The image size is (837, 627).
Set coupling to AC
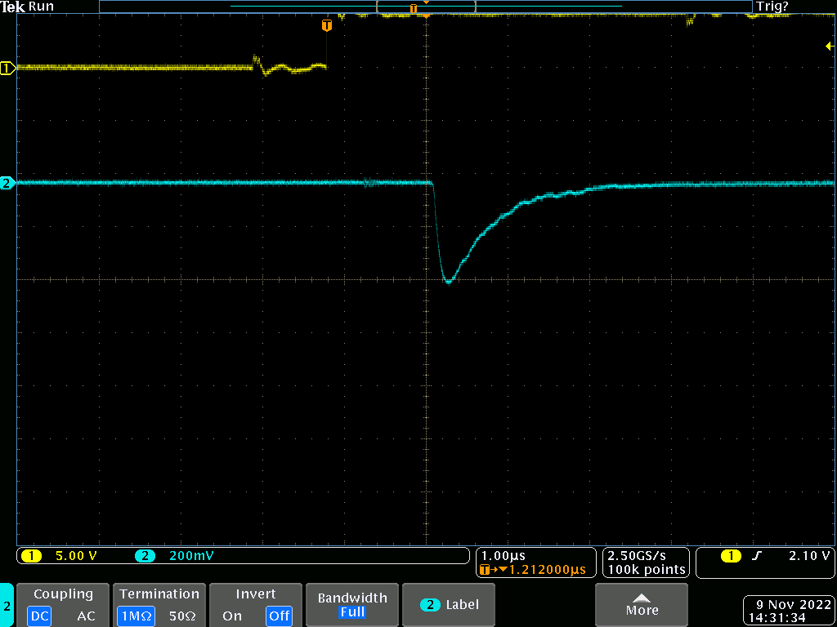pyautogui.click(x=86, y=616)
